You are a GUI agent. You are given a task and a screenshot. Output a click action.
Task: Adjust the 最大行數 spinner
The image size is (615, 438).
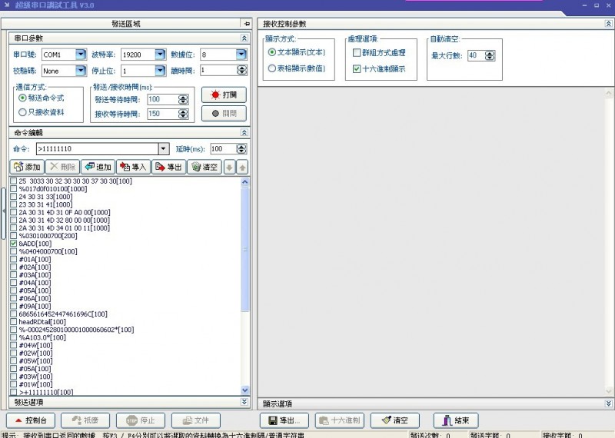point(490,55)
